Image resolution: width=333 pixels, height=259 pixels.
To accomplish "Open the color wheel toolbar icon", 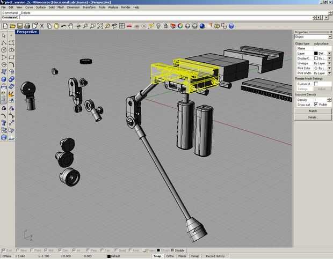I will (180, 26).
